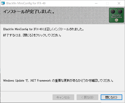Click the greyed-out キャンセル button
The width and height of the screenshot is (125, 103).
point(63,97)
